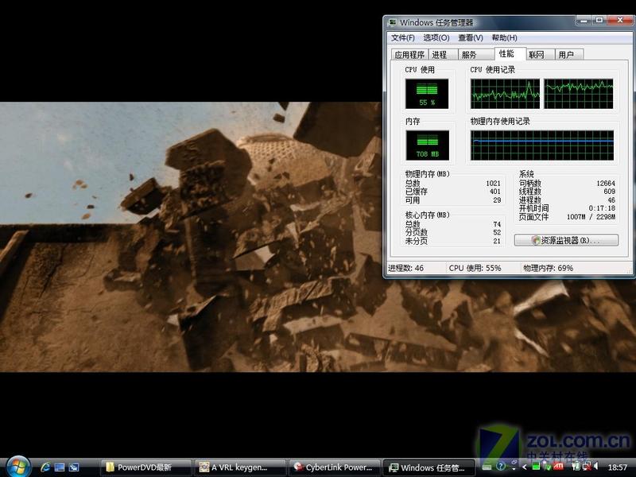The width and height of the screenshot is (636, 477).
Task: Click 物理内存: 69% in status bar
Action: pyautogui.click(x=548, y=268)
